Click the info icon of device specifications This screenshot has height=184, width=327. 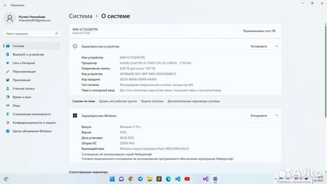coord(75,46)
